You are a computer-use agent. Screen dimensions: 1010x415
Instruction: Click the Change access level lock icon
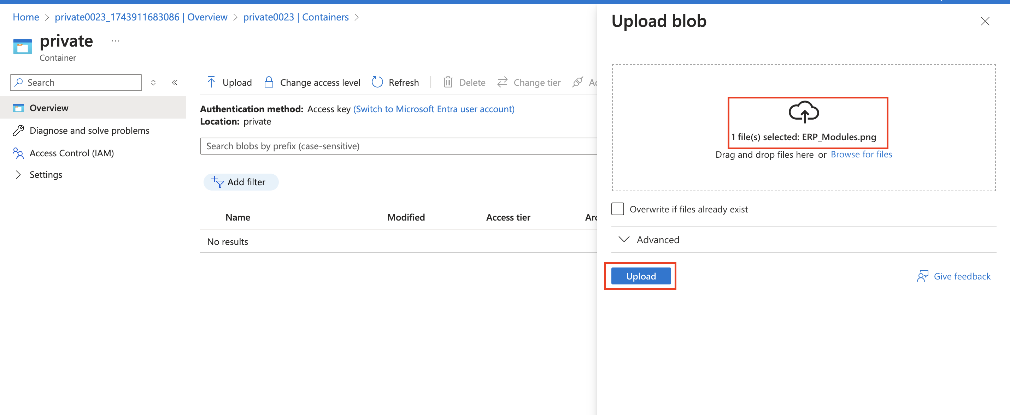coord(269,82)
